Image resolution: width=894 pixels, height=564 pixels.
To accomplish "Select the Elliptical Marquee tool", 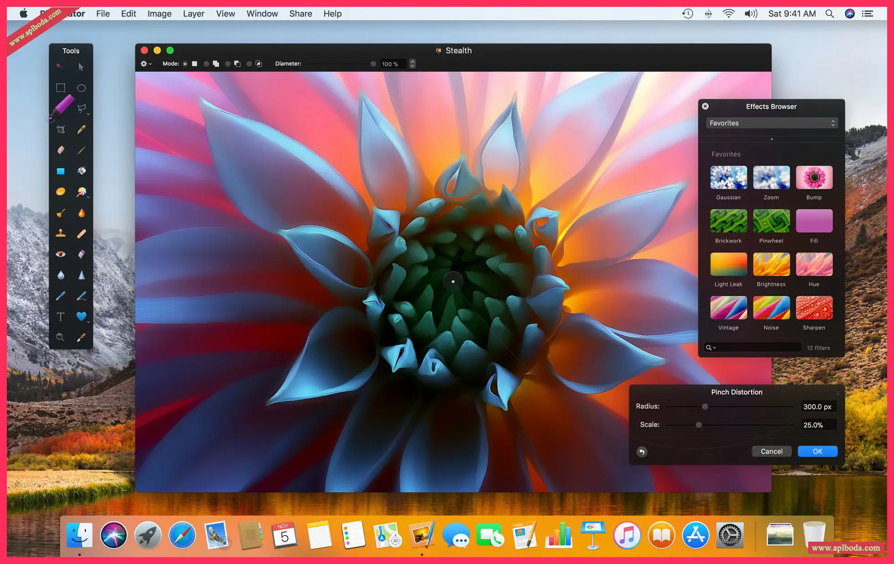I will (81, 88).
